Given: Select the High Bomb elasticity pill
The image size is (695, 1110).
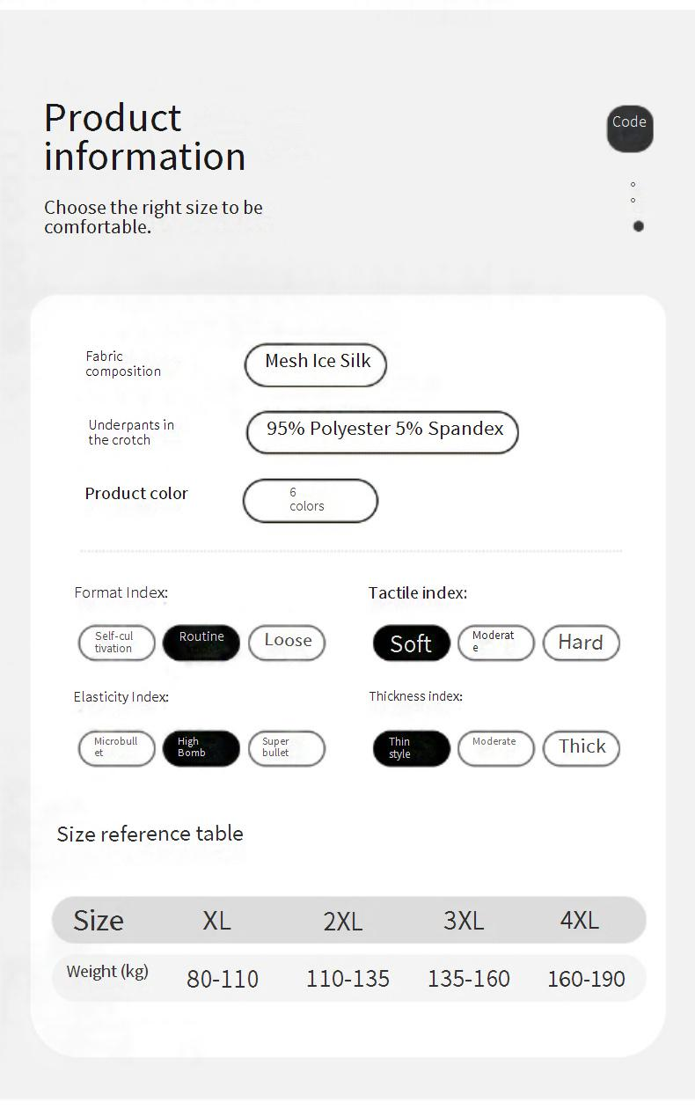Looking at the screenshot, I should [x=201, y=748].
